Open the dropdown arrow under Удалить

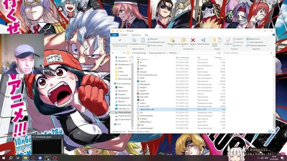193,46
